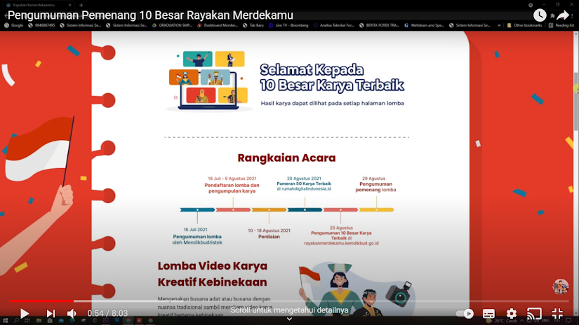The width and height of the screenshot is (579, 325).
Task: Click the Google bookmark
Action: pos(14,25)
